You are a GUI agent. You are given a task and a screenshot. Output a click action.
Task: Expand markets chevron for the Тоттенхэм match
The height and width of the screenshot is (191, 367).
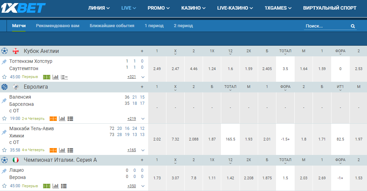pos(143,77)
